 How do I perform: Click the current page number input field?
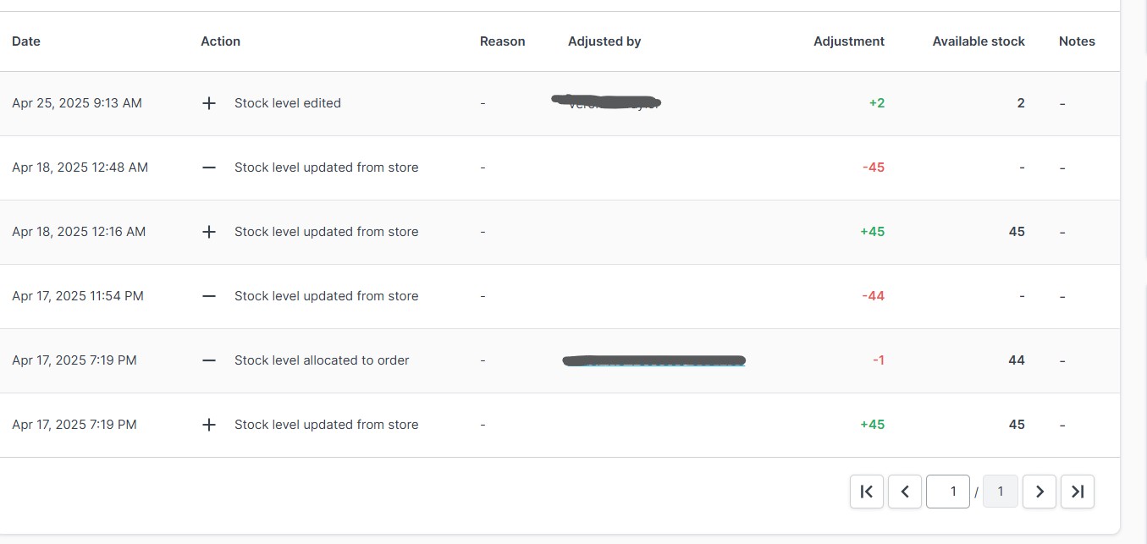[948, 492]
